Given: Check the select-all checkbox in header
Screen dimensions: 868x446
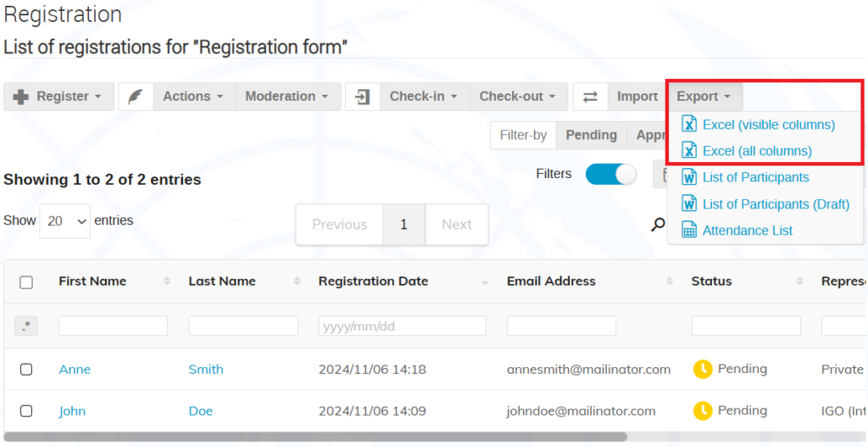Looking at the screenshot, I should click(x=26, y=282).
